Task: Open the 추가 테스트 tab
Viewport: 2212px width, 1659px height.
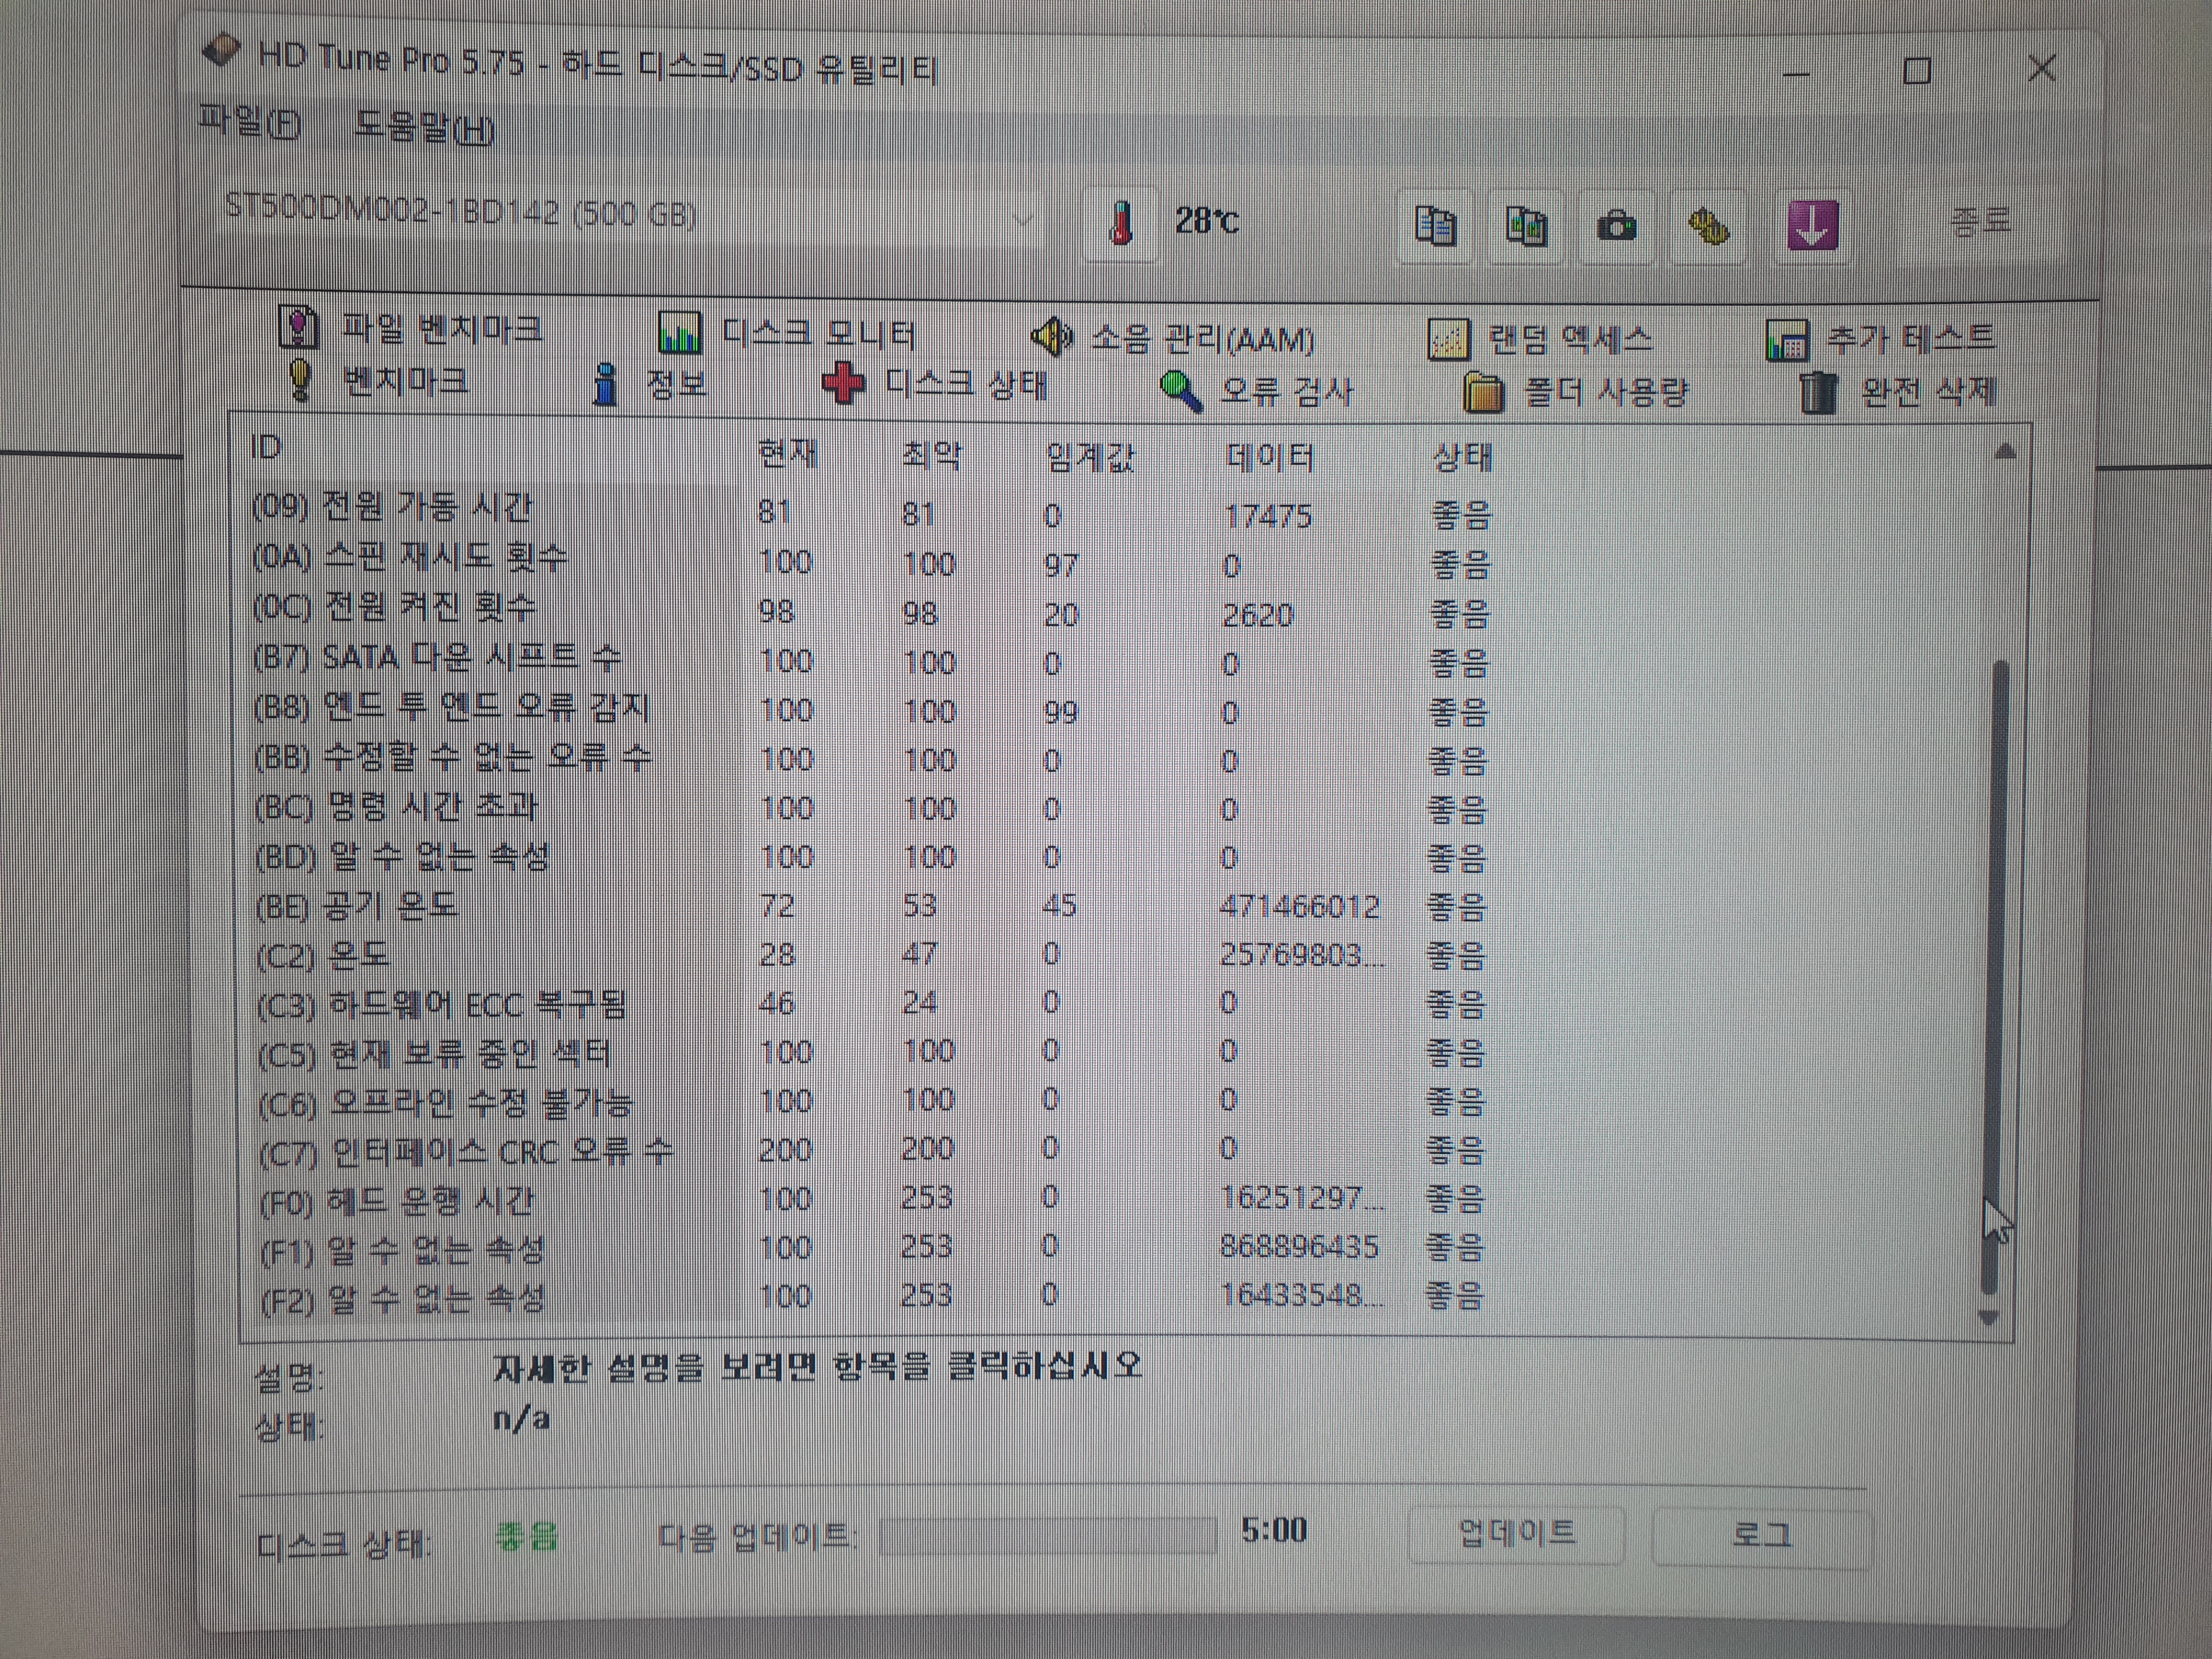Action: click(x=1880, y=340)
